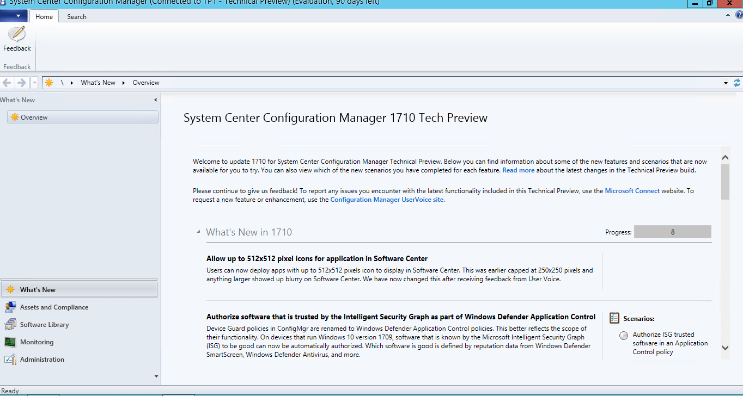Open workspace pane options arrow at bottom
The height and width of the screenshot is (396, 743).
pos(156,376)
